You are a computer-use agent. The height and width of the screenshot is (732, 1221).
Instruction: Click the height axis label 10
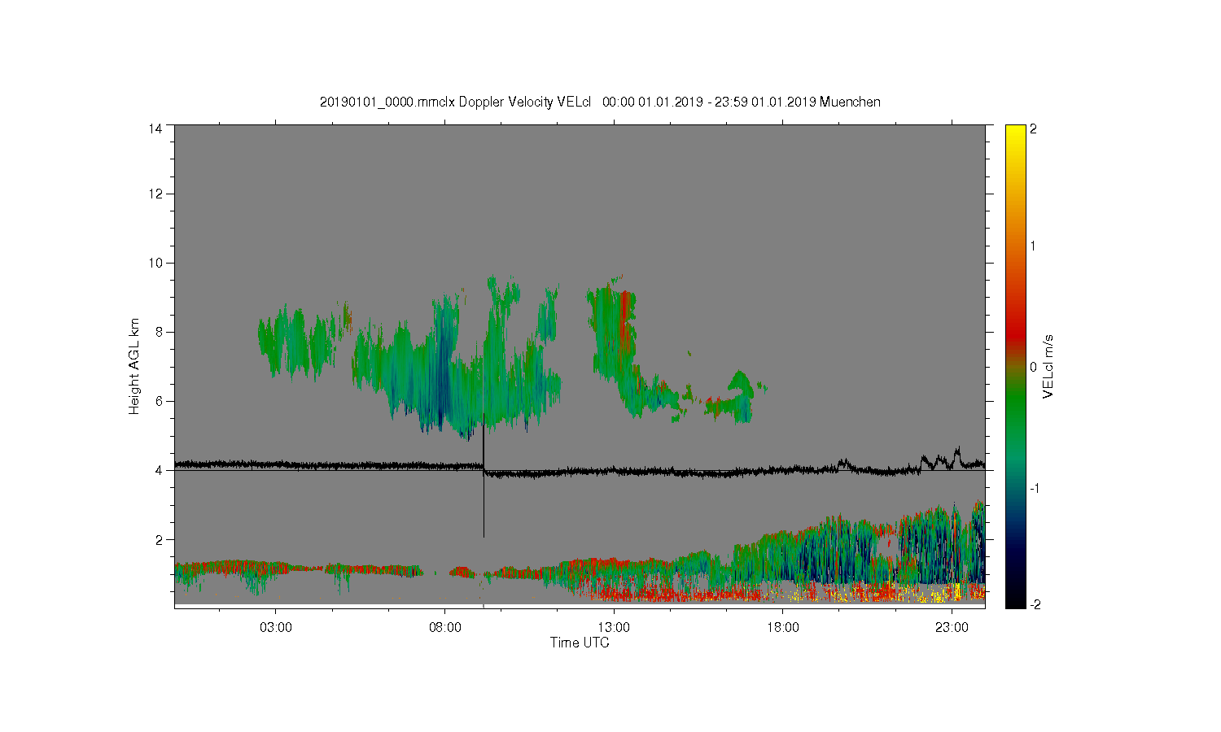pos(155,263)
